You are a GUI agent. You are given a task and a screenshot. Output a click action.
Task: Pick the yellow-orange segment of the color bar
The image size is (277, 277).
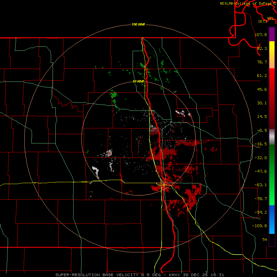(272, 55)
